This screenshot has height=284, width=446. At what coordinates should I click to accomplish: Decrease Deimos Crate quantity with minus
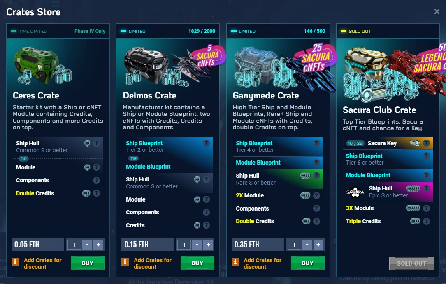(x=197, y=245)
